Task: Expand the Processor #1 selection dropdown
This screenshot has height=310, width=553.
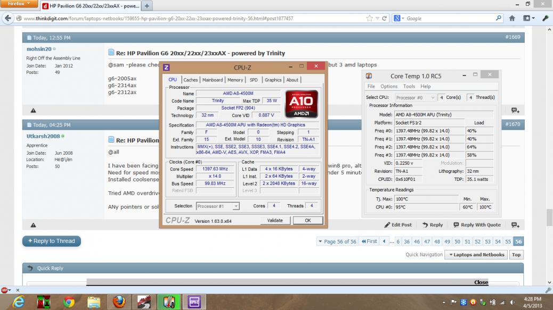Action: [x=218, y=206]
